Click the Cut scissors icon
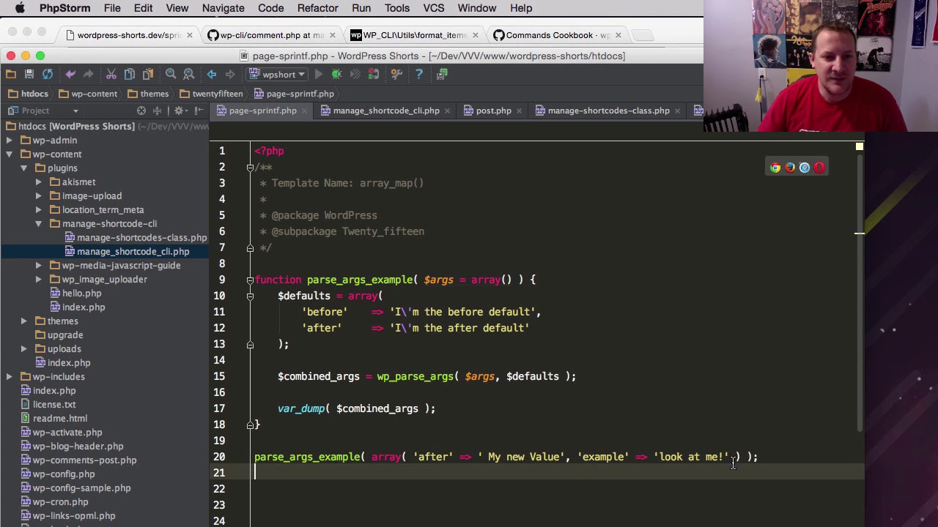Image resolution: width=938 pixels, height=527 pixels. click(x=111, y=74)
